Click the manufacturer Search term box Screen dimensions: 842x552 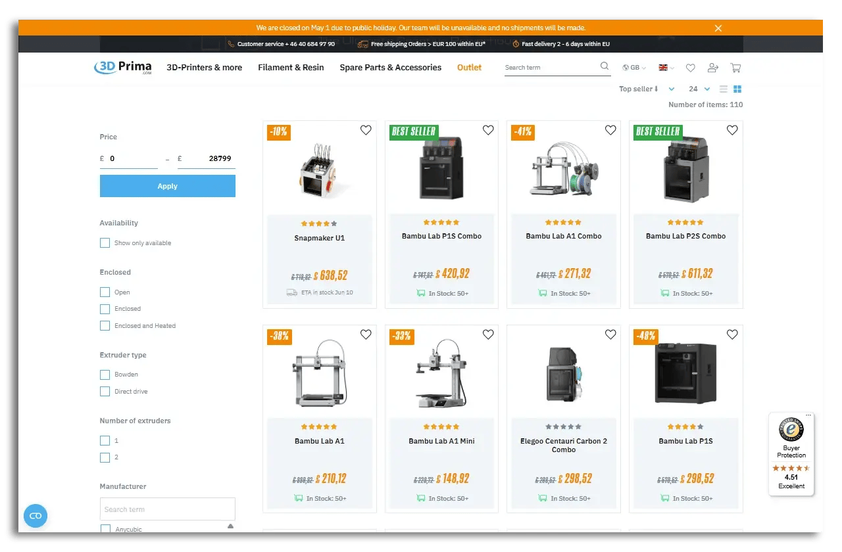point(168,509)
